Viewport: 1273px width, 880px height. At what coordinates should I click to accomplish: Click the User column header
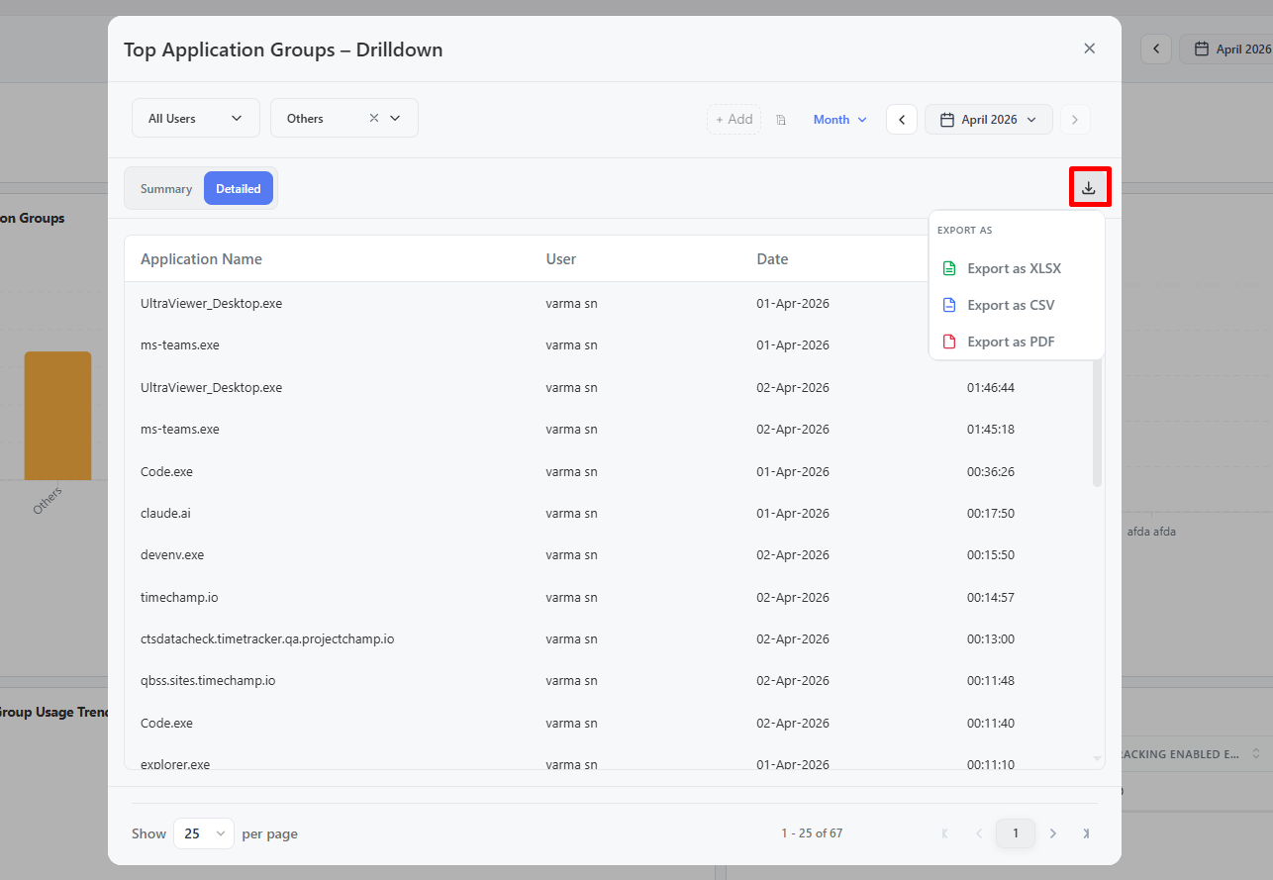pos(561,259)
